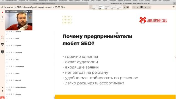Click the participant list vertical scrollbar handle
Screen dimensions: 176x99
click(x=54, y=98)
